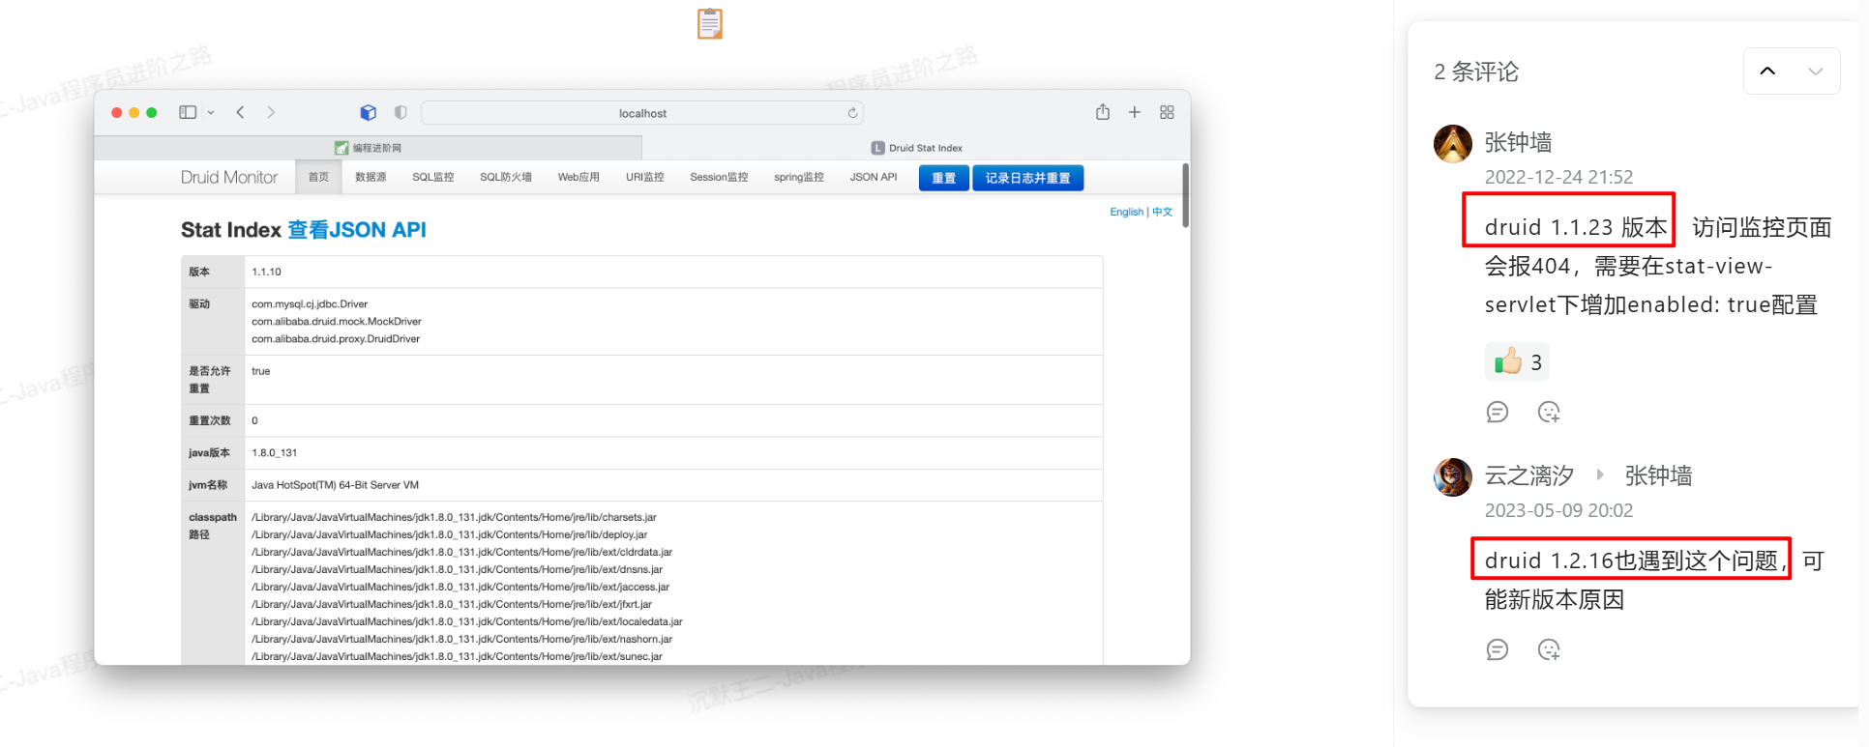Select timestamp 2022-12-24 21:52
Screen dimensions: 1869x747
point(1558,177)
